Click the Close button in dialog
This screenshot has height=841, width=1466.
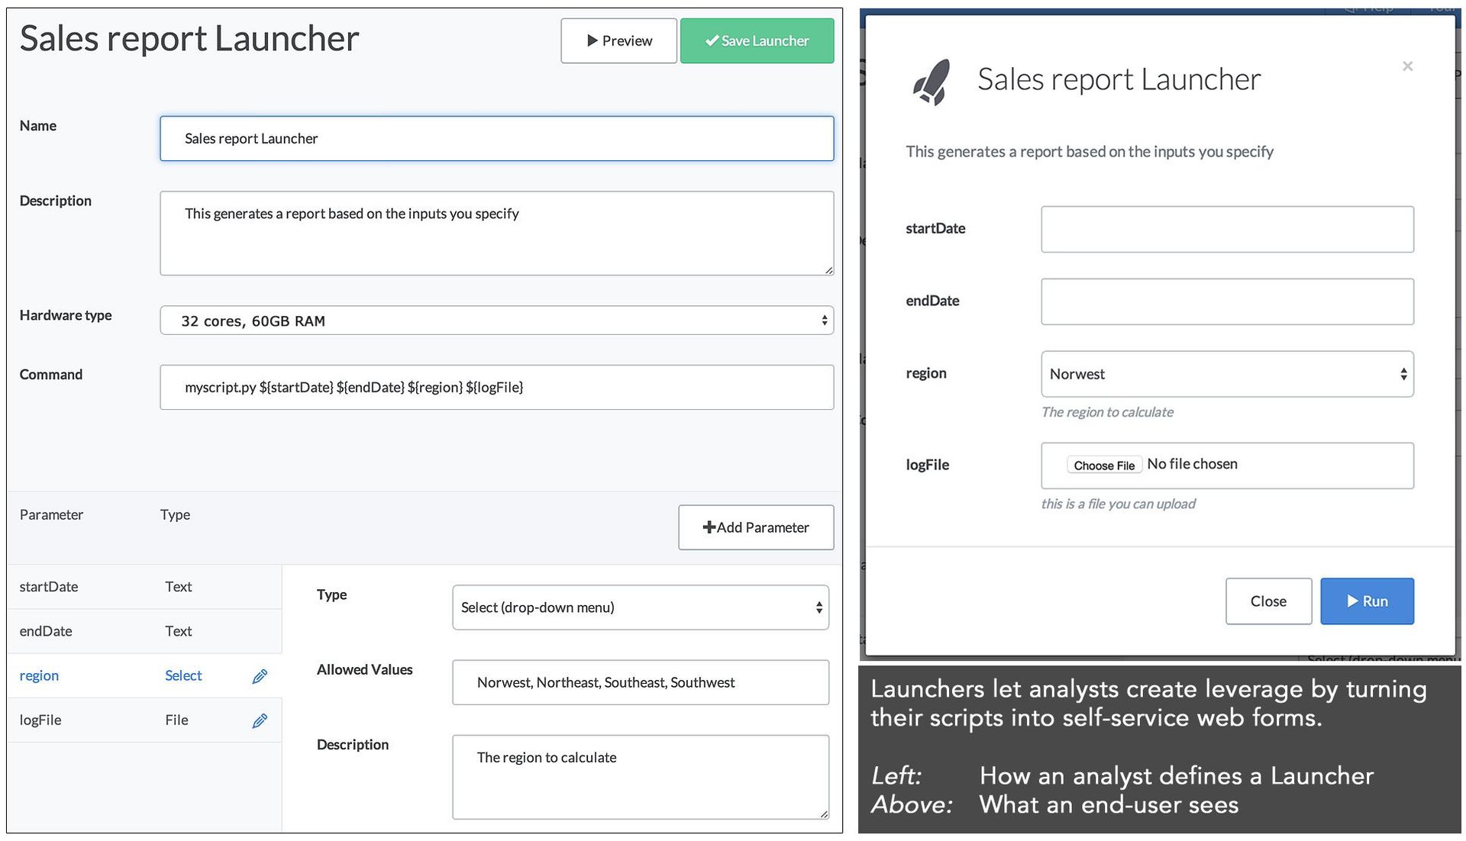tap(1268, 601)
